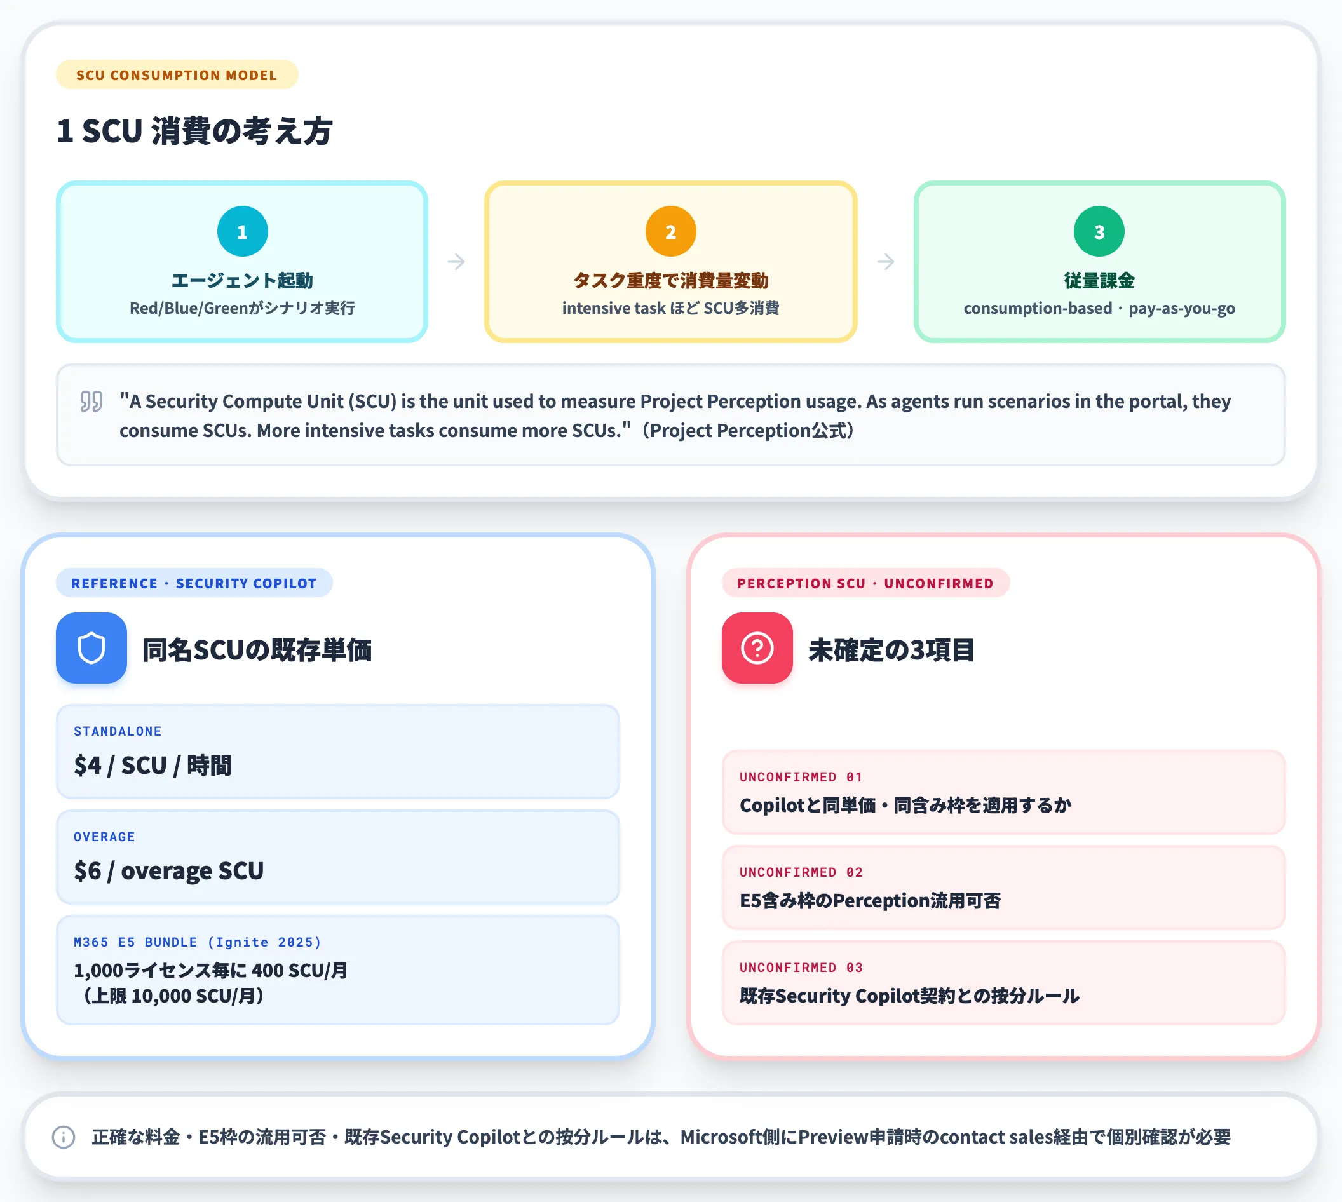1342x1202 pixels.
Task: Click the $6 / overage SCU value
Action: [169, 871]
